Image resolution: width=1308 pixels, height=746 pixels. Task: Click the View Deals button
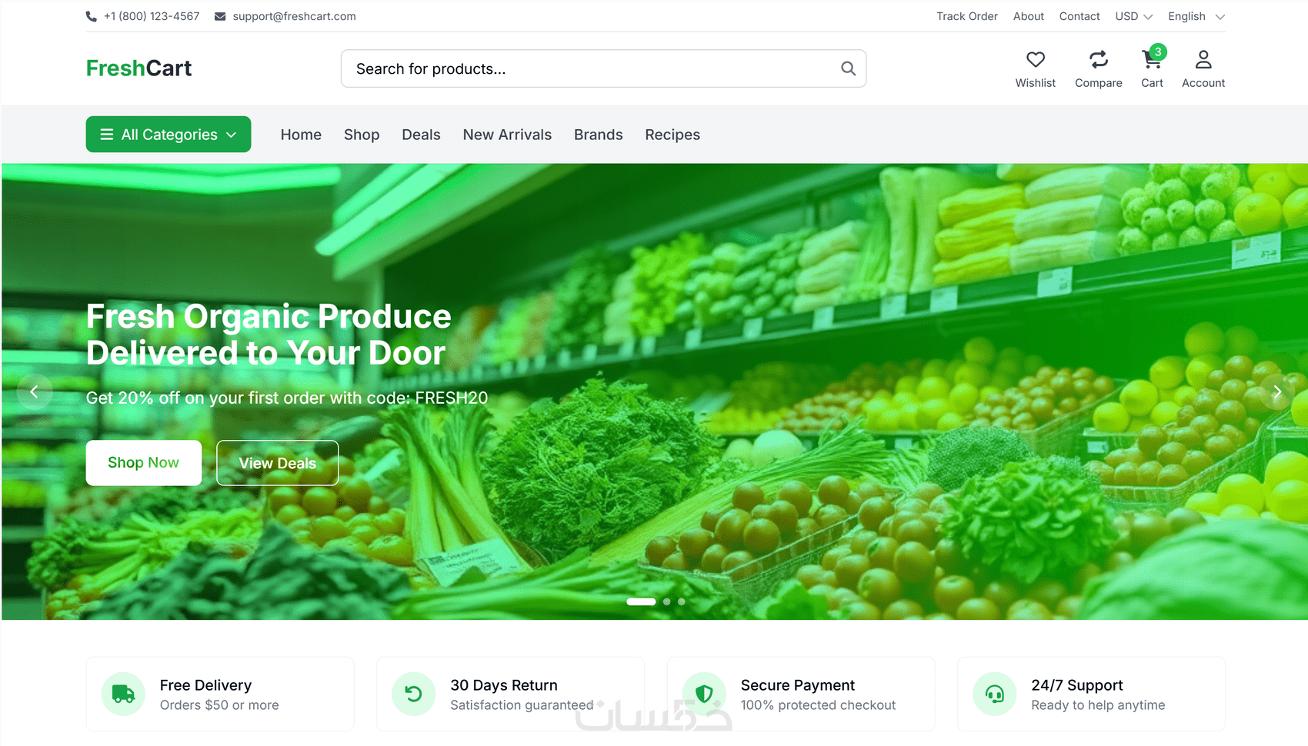(x=278, y=463)
